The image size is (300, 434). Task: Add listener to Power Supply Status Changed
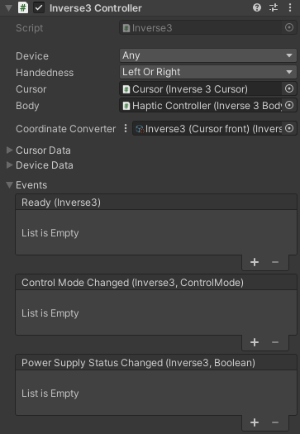tap(255, 422)
